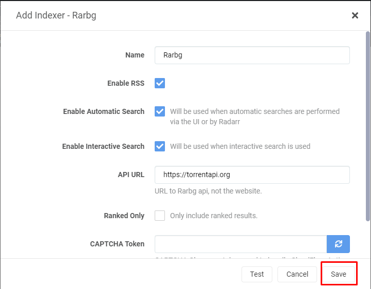Save the Rarbg indexer
371x289 pixels.
pos(338,274)
